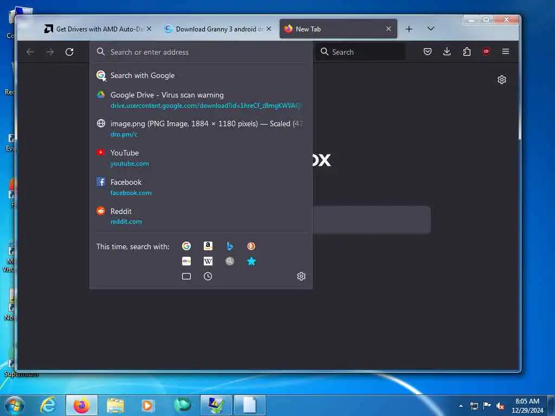Screen dimensions: 555x416
Task: Select the gray magnifier search engine icon
Action: 230,261
